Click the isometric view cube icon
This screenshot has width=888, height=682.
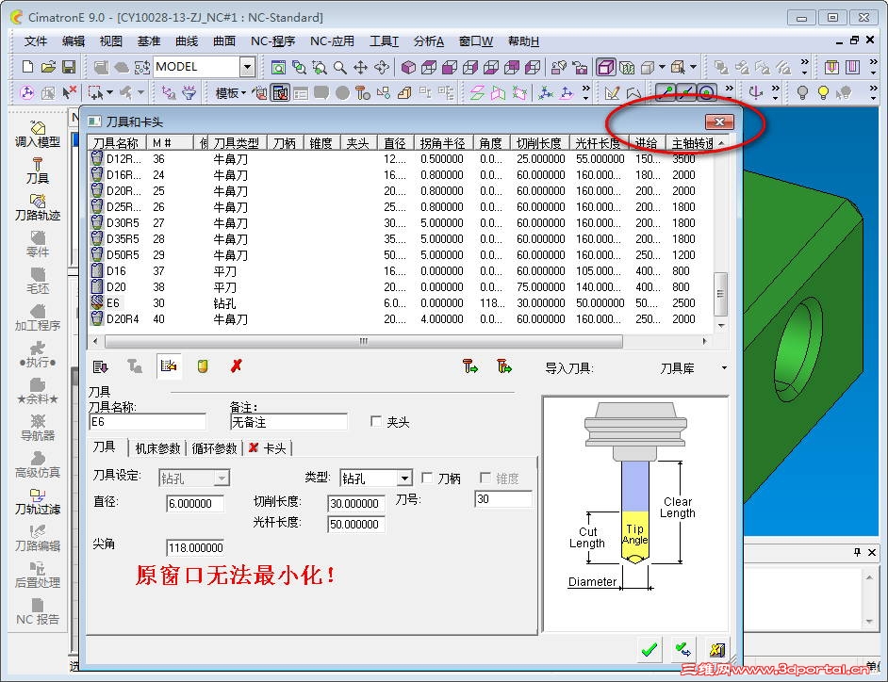pyautogui.click(x=408, y=67)
